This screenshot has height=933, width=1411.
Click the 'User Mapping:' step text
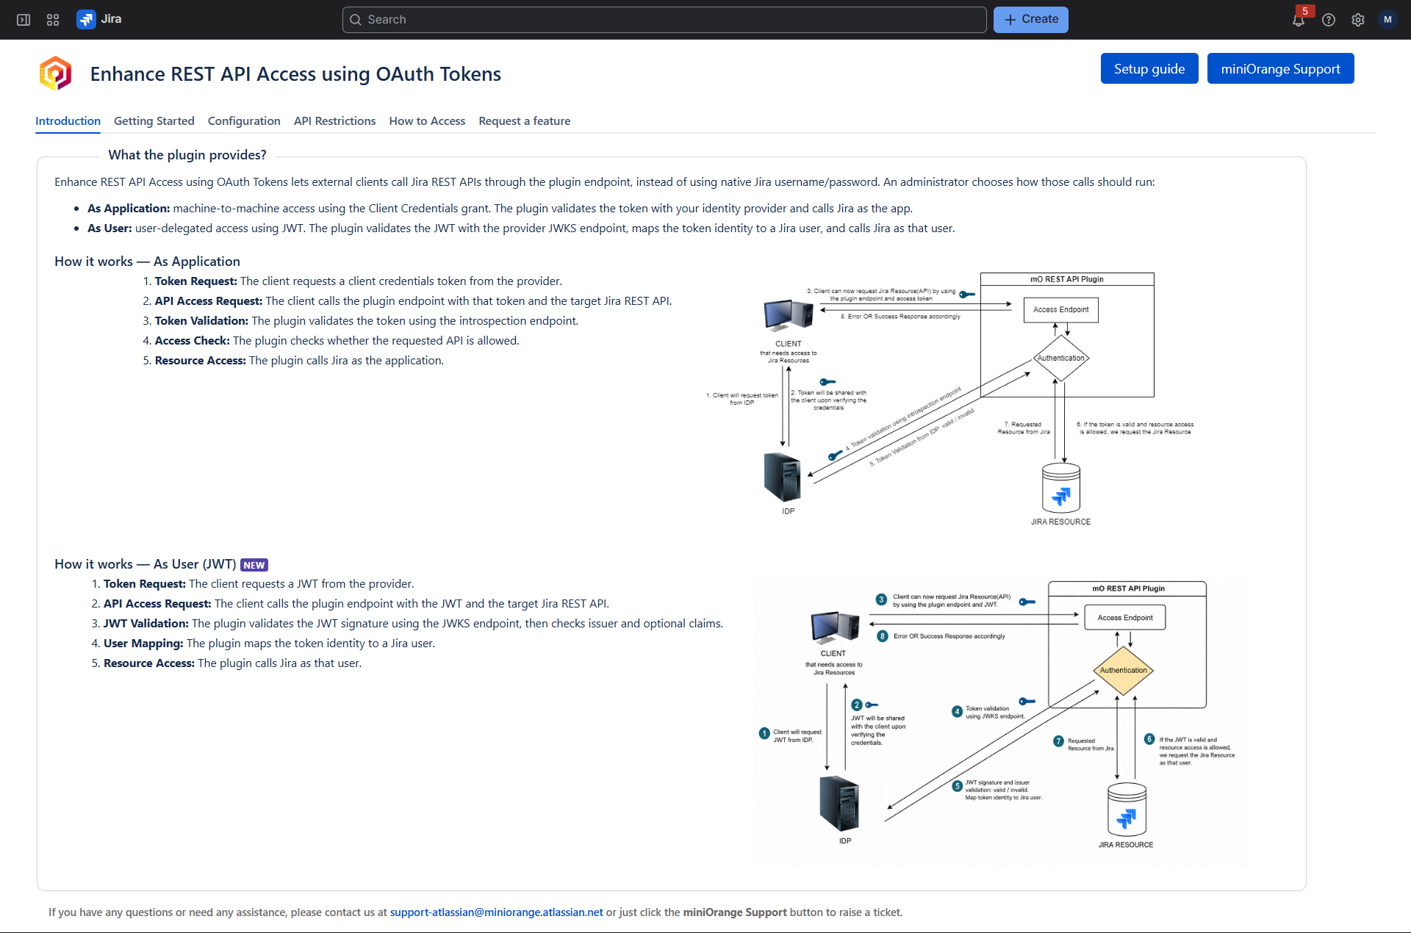point(143,644)
